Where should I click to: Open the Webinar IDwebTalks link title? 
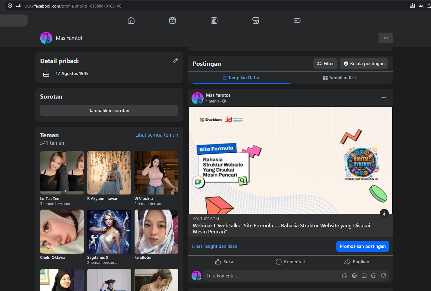click(281, 229)
